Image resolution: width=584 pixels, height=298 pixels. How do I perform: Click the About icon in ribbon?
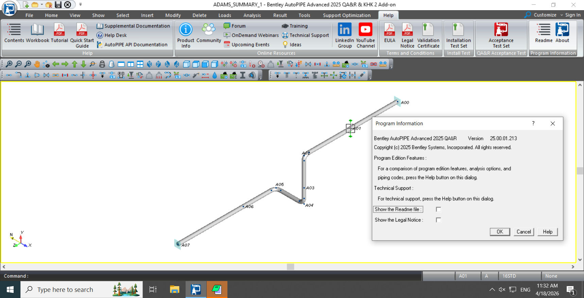point(562,33)
